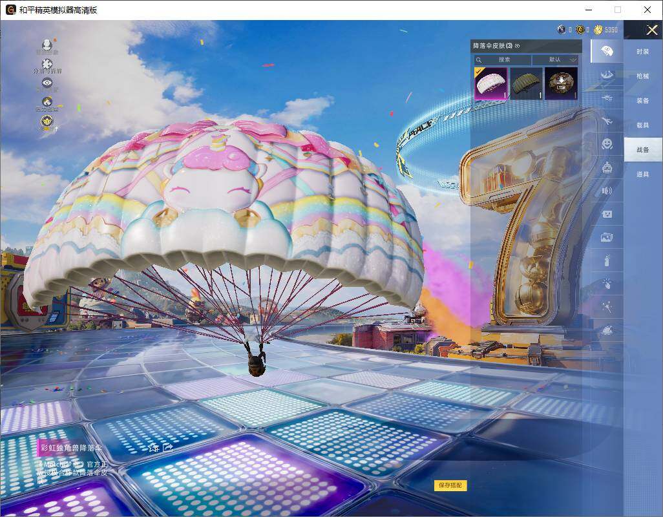663x517 pixels.
Task: Click the dark gold-ring currency icon
Action: pos(580,30)
